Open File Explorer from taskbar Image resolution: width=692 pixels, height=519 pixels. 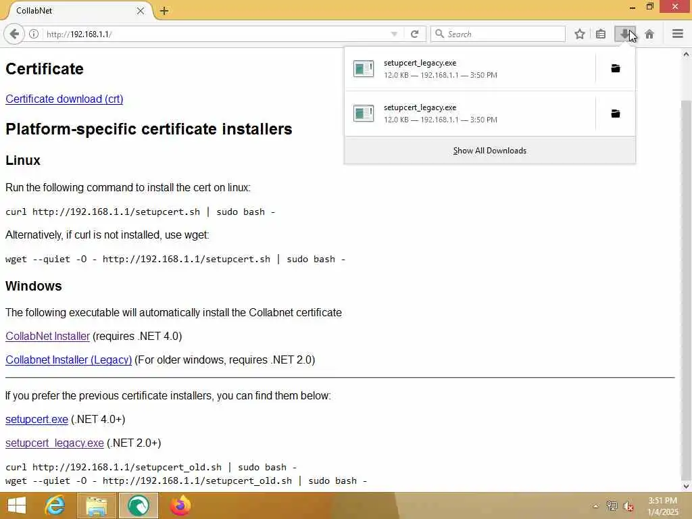coord(96,505)
